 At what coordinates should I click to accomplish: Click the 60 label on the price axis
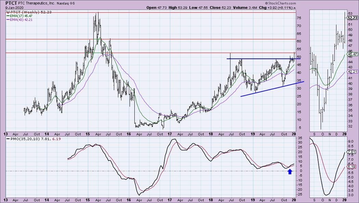299,41
